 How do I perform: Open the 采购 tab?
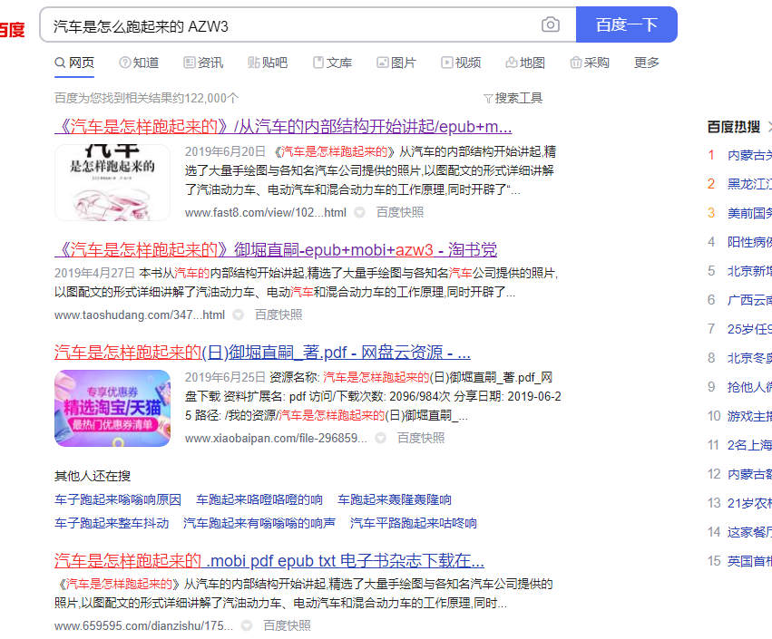(x=590, y=63)
